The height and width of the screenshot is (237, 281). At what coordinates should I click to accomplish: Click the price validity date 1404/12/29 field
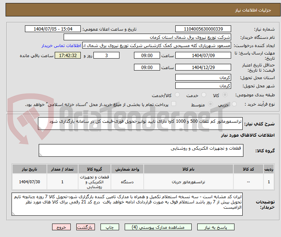203,68
